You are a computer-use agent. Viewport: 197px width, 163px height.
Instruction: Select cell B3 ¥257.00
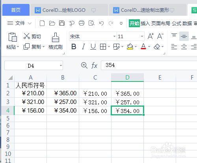[63, 102]
